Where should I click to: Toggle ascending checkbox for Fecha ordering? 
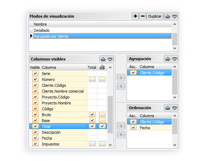tap(133, 128)
